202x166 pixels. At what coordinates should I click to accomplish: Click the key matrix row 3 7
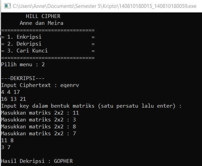tap(6, 147)
